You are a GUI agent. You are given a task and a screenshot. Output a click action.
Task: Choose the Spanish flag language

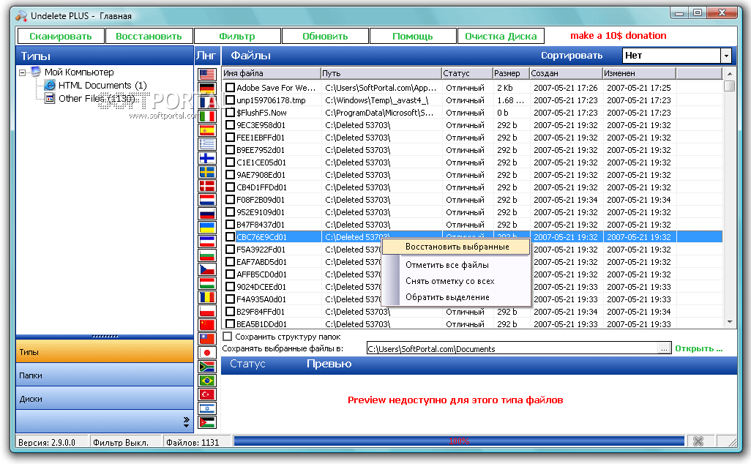pyautogui.click(x=207, y=130)
